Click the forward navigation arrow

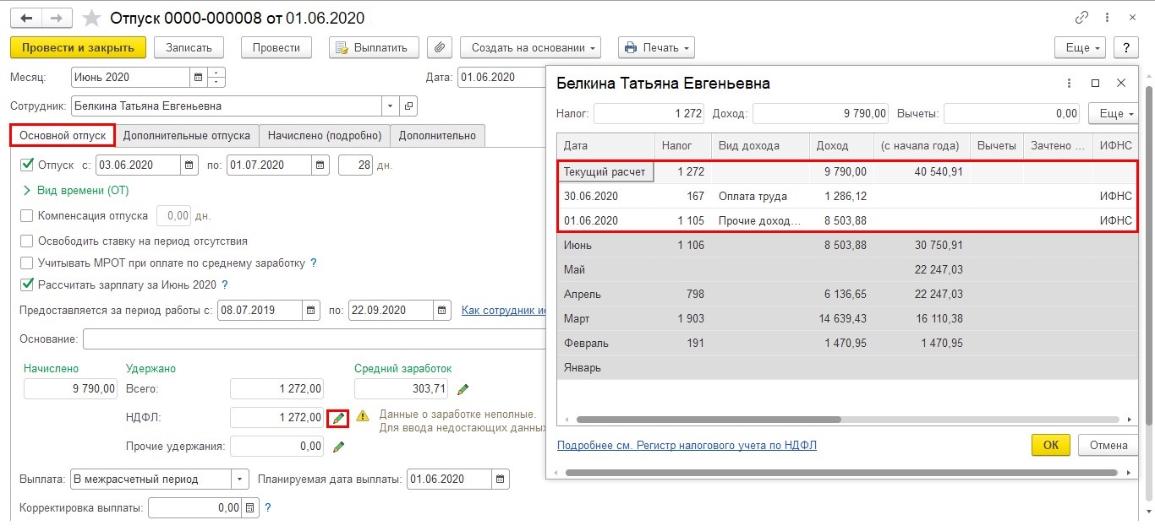[x=56, y=18]
